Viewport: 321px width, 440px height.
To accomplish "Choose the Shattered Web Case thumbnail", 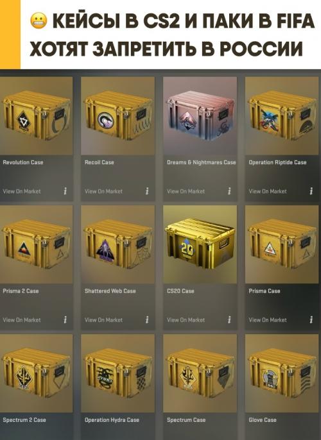I will pos(117,244).
